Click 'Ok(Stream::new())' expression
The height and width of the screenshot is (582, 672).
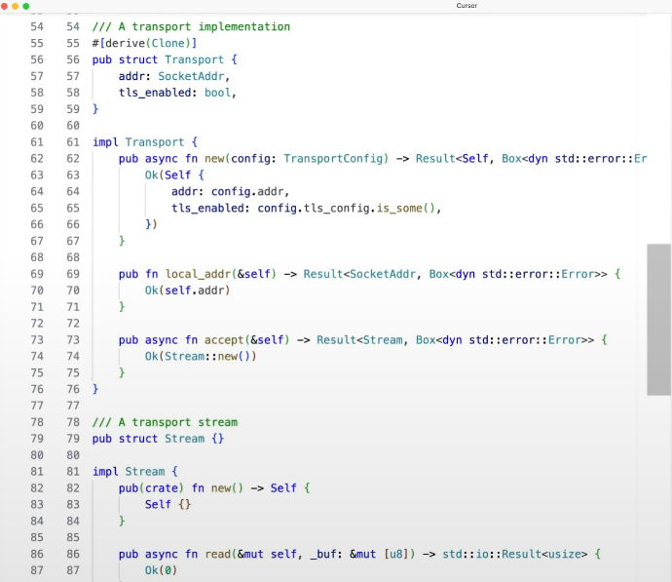(x=201, y=357)
